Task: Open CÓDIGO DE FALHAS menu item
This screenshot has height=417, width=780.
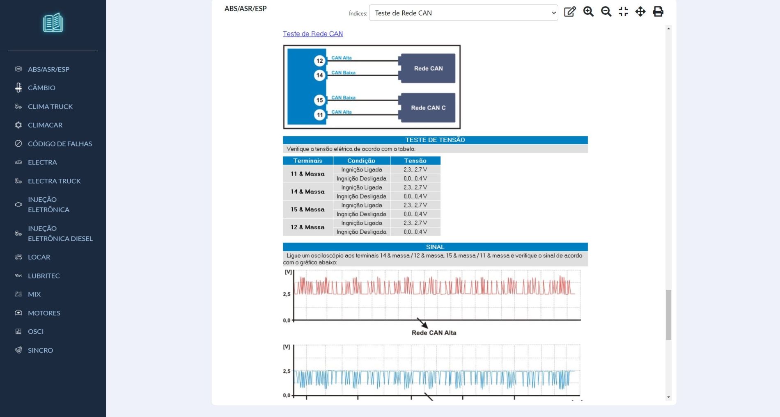Action: (x=60, y=144)
